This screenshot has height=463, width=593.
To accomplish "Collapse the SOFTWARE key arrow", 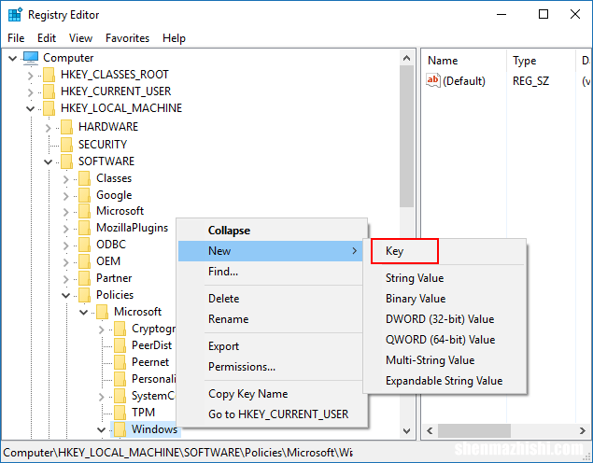I will 48,161.
